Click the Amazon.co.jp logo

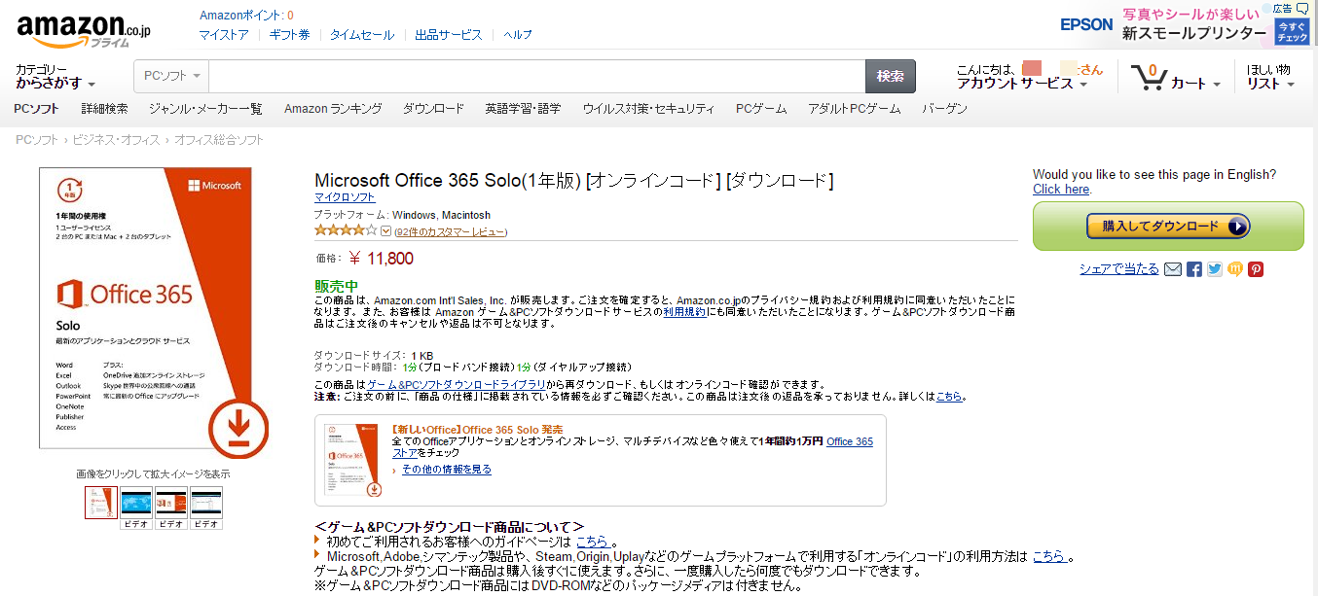pos(84,29)
